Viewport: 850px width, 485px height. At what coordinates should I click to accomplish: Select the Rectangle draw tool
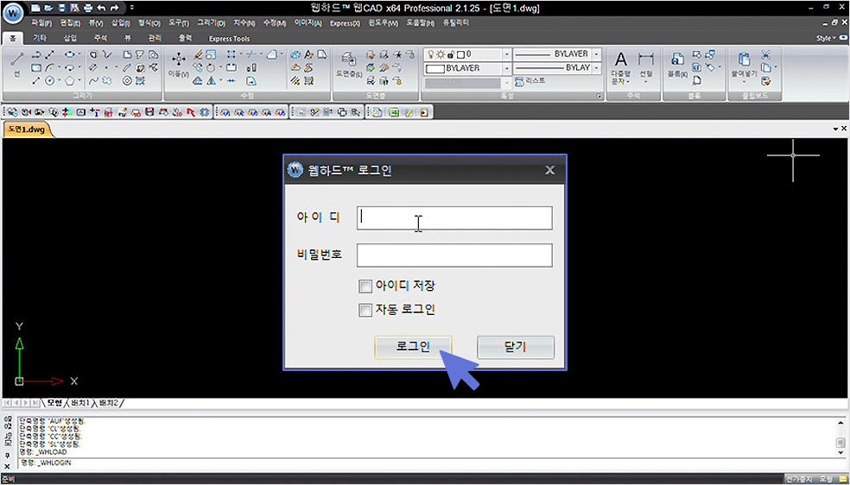coord(36,67)
